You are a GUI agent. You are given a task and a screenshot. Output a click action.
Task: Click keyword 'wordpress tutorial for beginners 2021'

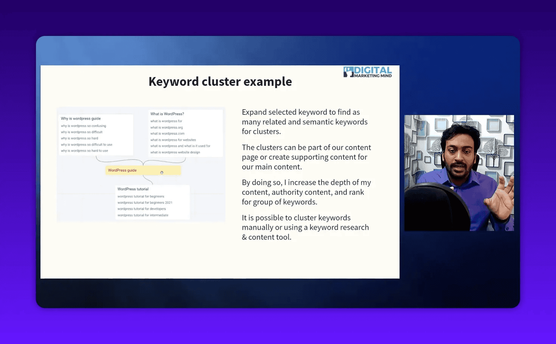coord(145,202)
